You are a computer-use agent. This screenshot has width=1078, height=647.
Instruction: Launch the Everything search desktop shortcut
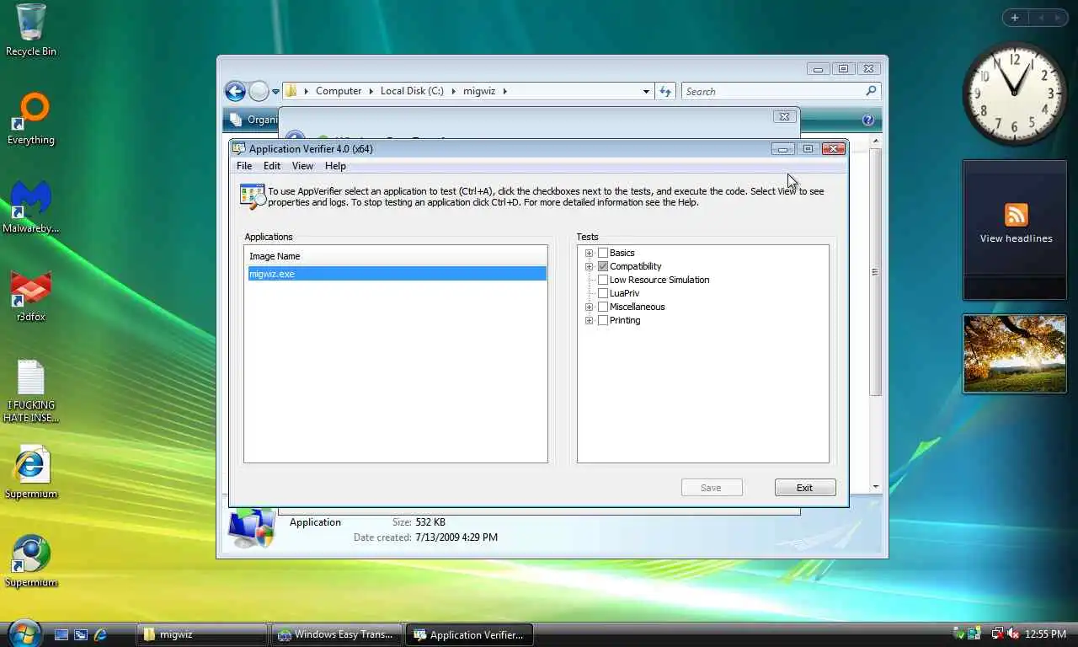(31, 119)
